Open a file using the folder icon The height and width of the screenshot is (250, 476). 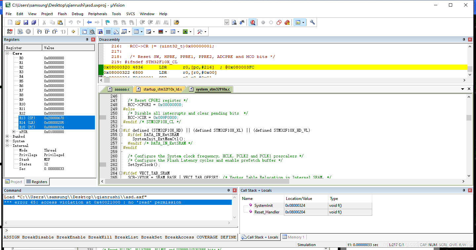point(18,22)
